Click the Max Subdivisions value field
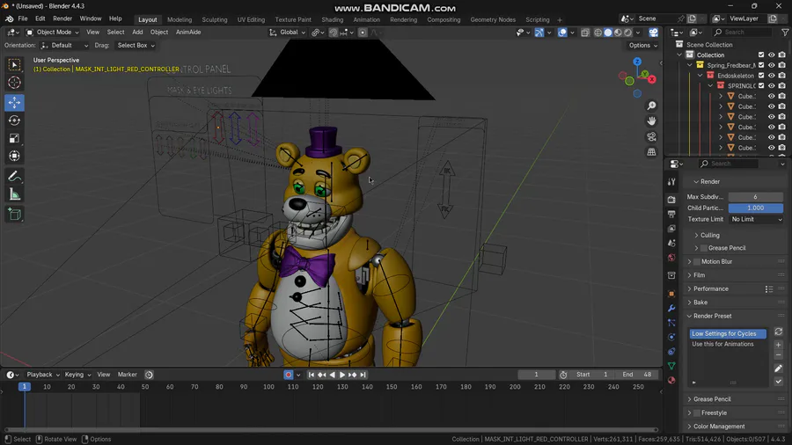Image resolution: width=792 pixels, height=445 pixels. click(756, 197)
